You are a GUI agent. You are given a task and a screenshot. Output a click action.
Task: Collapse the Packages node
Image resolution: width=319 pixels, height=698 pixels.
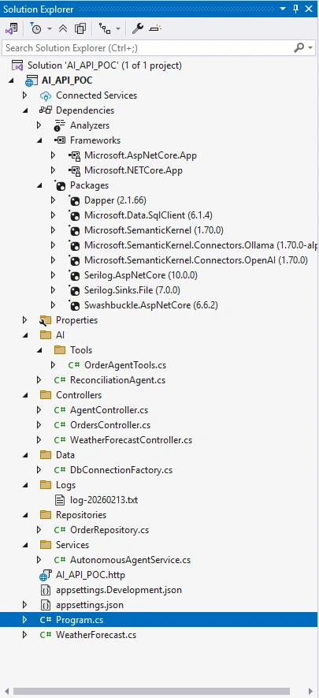pyautogui.click(x=39, y=185)
